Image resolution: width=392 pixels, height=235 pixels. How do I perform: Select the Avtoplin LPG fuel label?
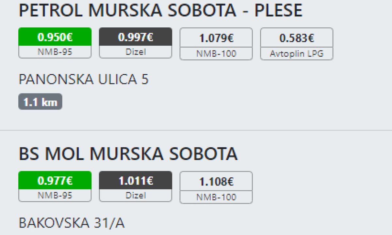click(x=297, y=54)
